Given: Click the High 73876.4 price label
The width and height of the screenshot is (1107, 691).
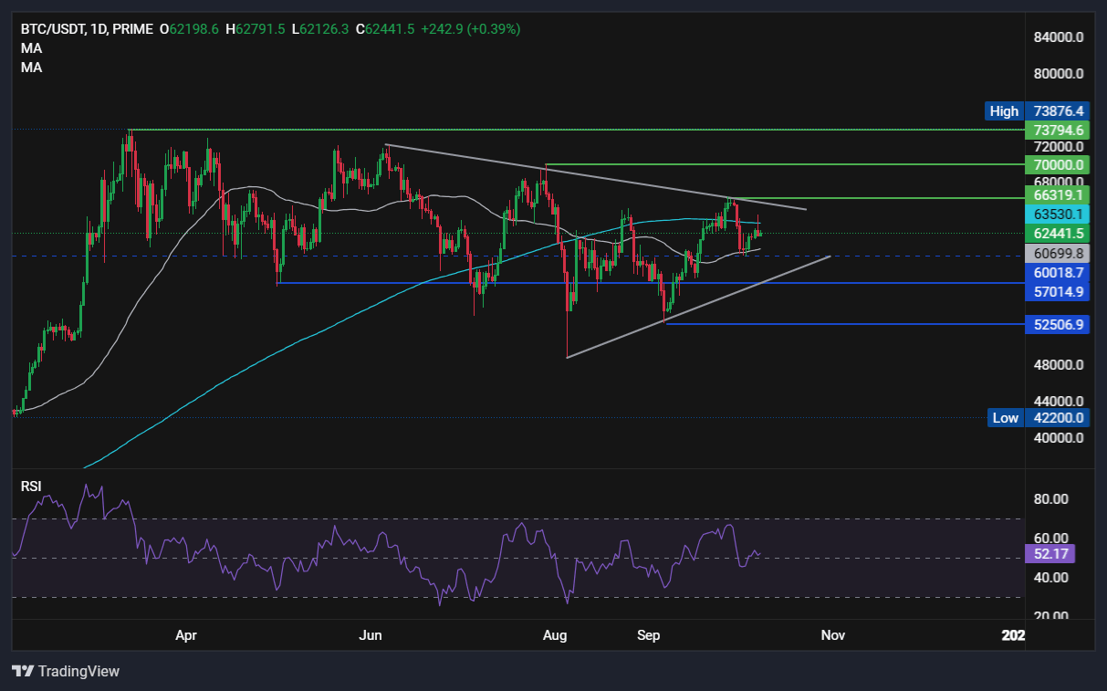Looking at the screenshot, I should point(1039,111).
